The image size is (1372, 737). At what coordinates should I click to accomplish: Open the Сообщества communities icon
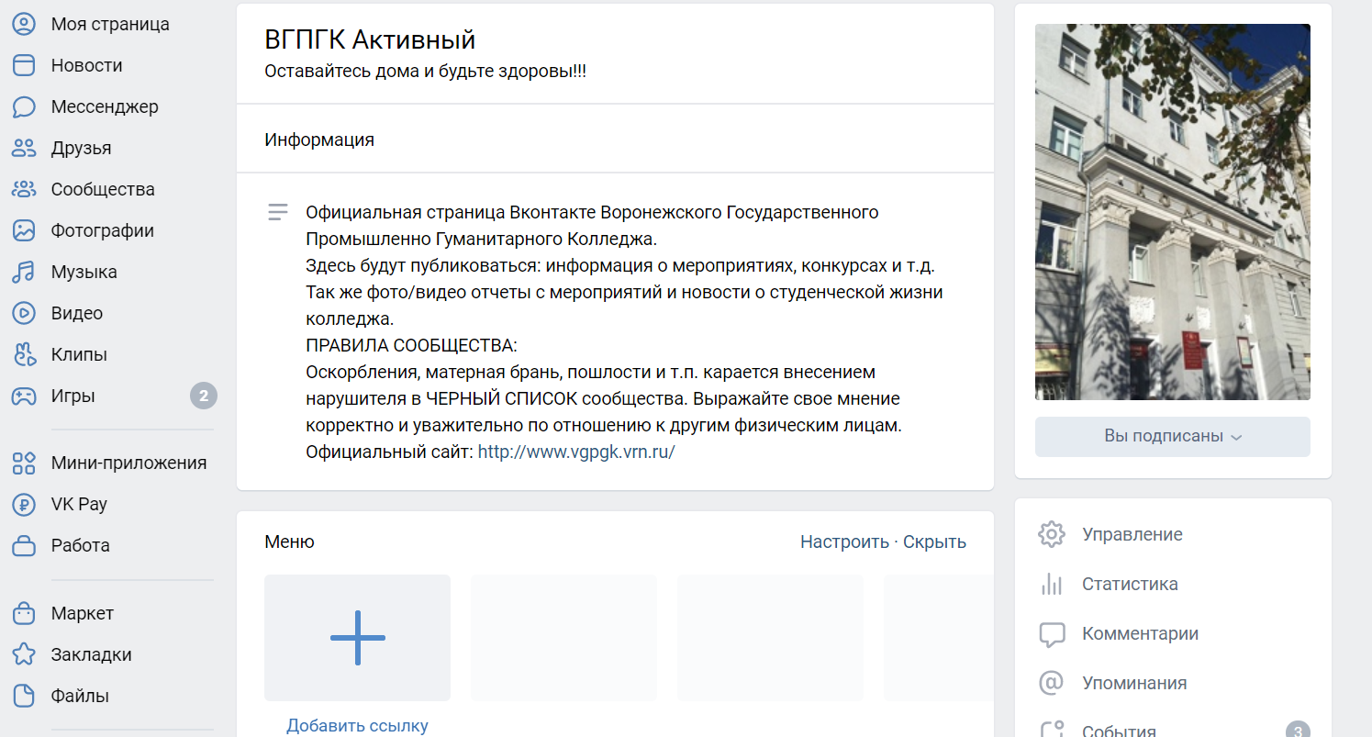(24, 189)
